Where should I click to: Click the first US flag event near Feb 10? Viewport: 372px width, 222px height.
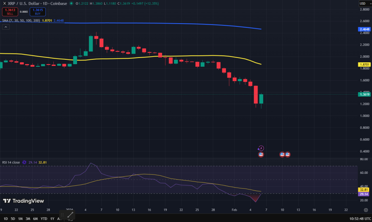tap(282, 155)
